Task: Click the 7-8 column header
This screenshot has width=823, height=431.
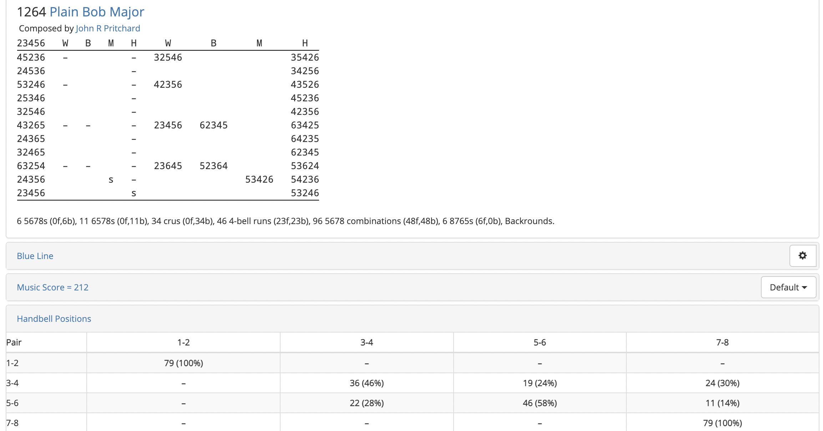Action: pyautogui.click(x=722, y=343)
